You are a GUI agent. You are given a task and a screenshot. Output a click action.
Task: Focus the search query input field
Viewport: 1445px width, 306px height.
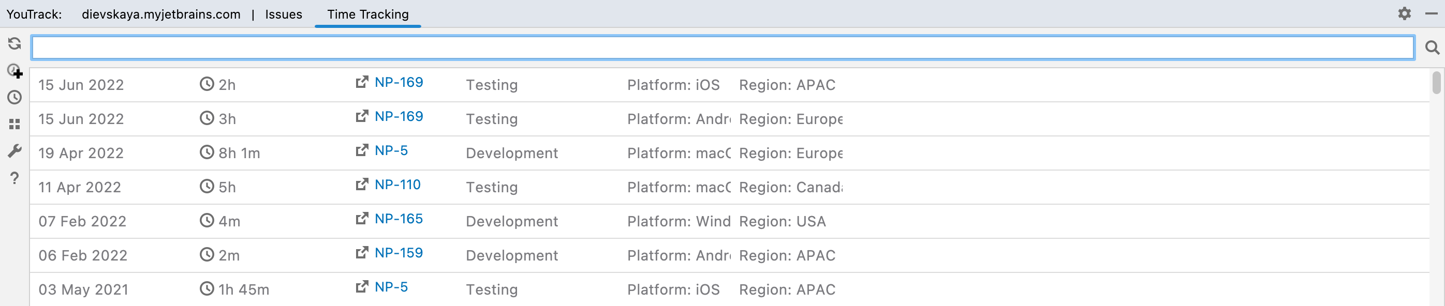[722, 48]
